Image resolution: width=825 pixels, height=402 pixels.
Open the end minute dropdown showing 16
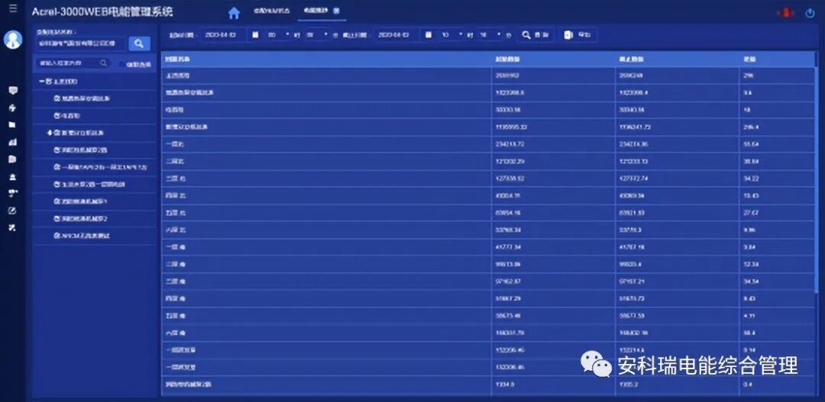490,34
